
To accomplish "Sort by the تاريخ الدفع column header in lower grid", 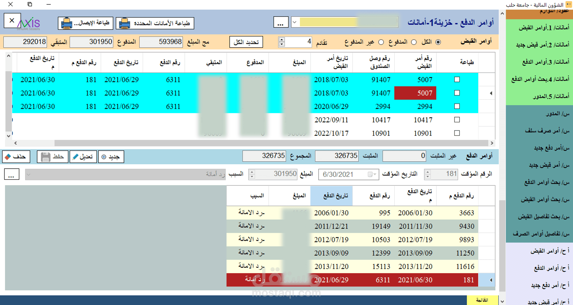I will pyautogui.click(x=331, y=196).
